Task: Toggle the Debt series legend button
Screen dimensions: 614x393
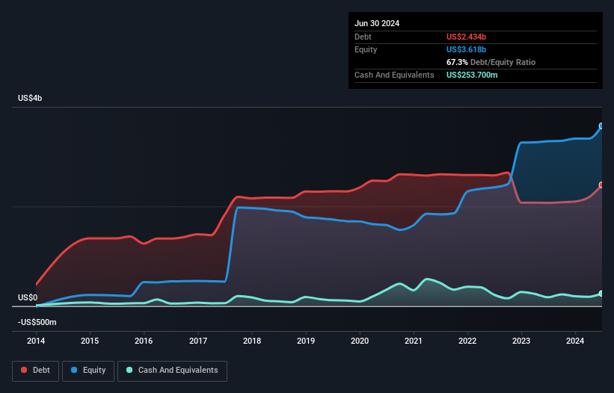Action: [x=36, y=371]
